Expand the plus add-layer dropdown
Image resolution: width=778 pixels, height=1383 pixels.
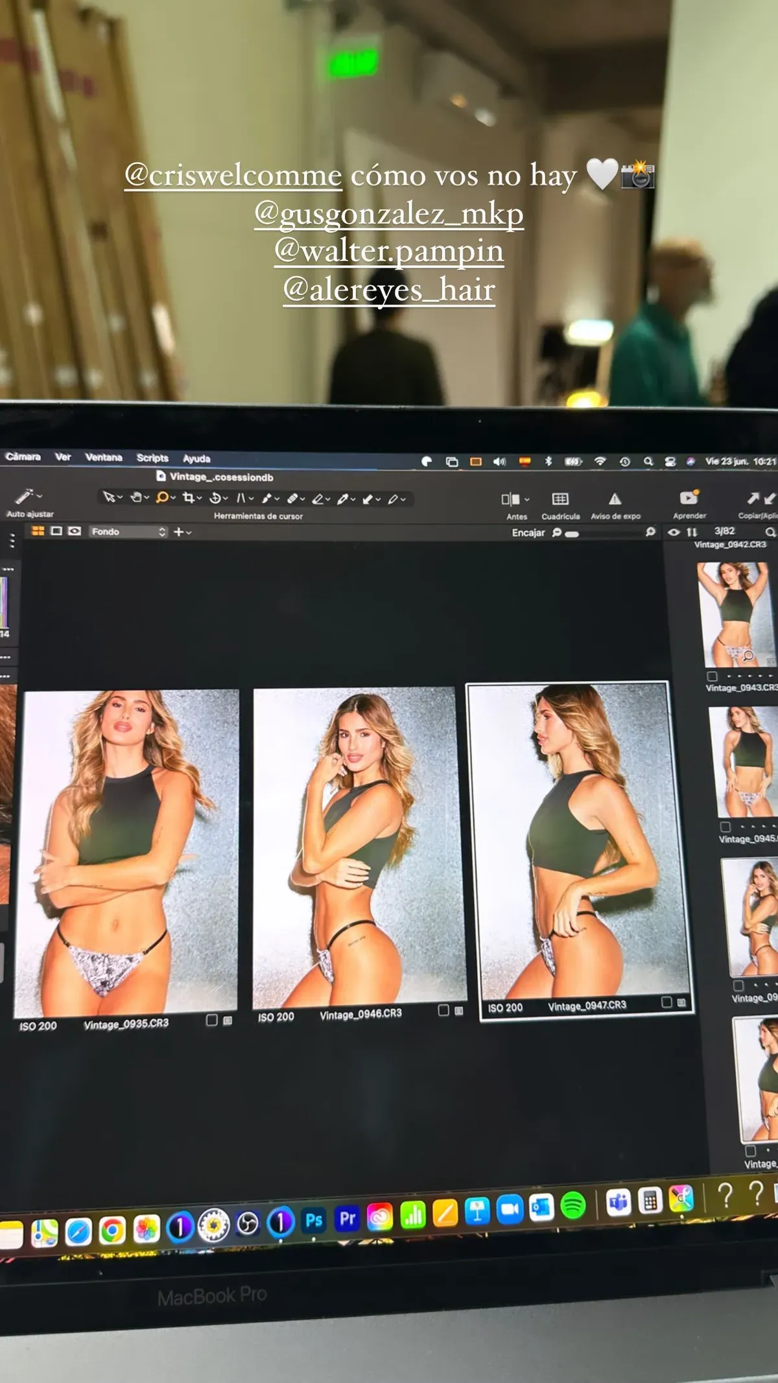(x=182, y=532)
